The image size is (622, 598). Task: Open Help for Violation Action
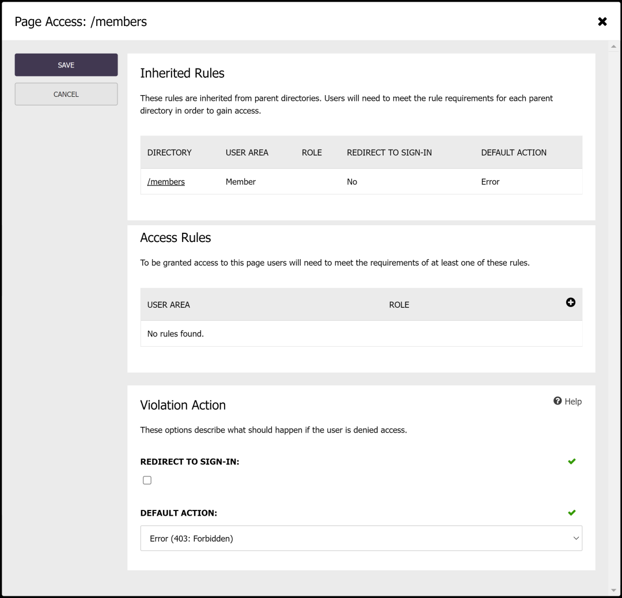(568, 401)
